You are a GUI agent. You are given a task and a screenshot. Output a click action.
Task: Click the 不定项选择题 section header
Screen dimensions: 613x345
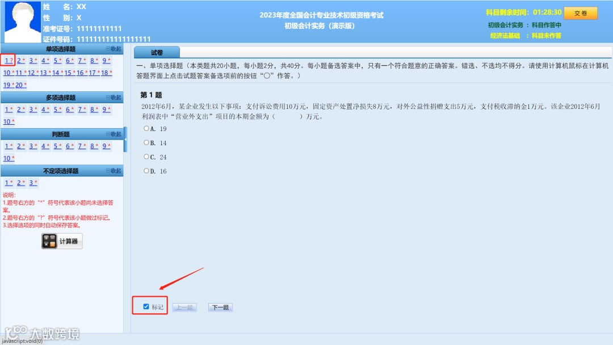61,171
